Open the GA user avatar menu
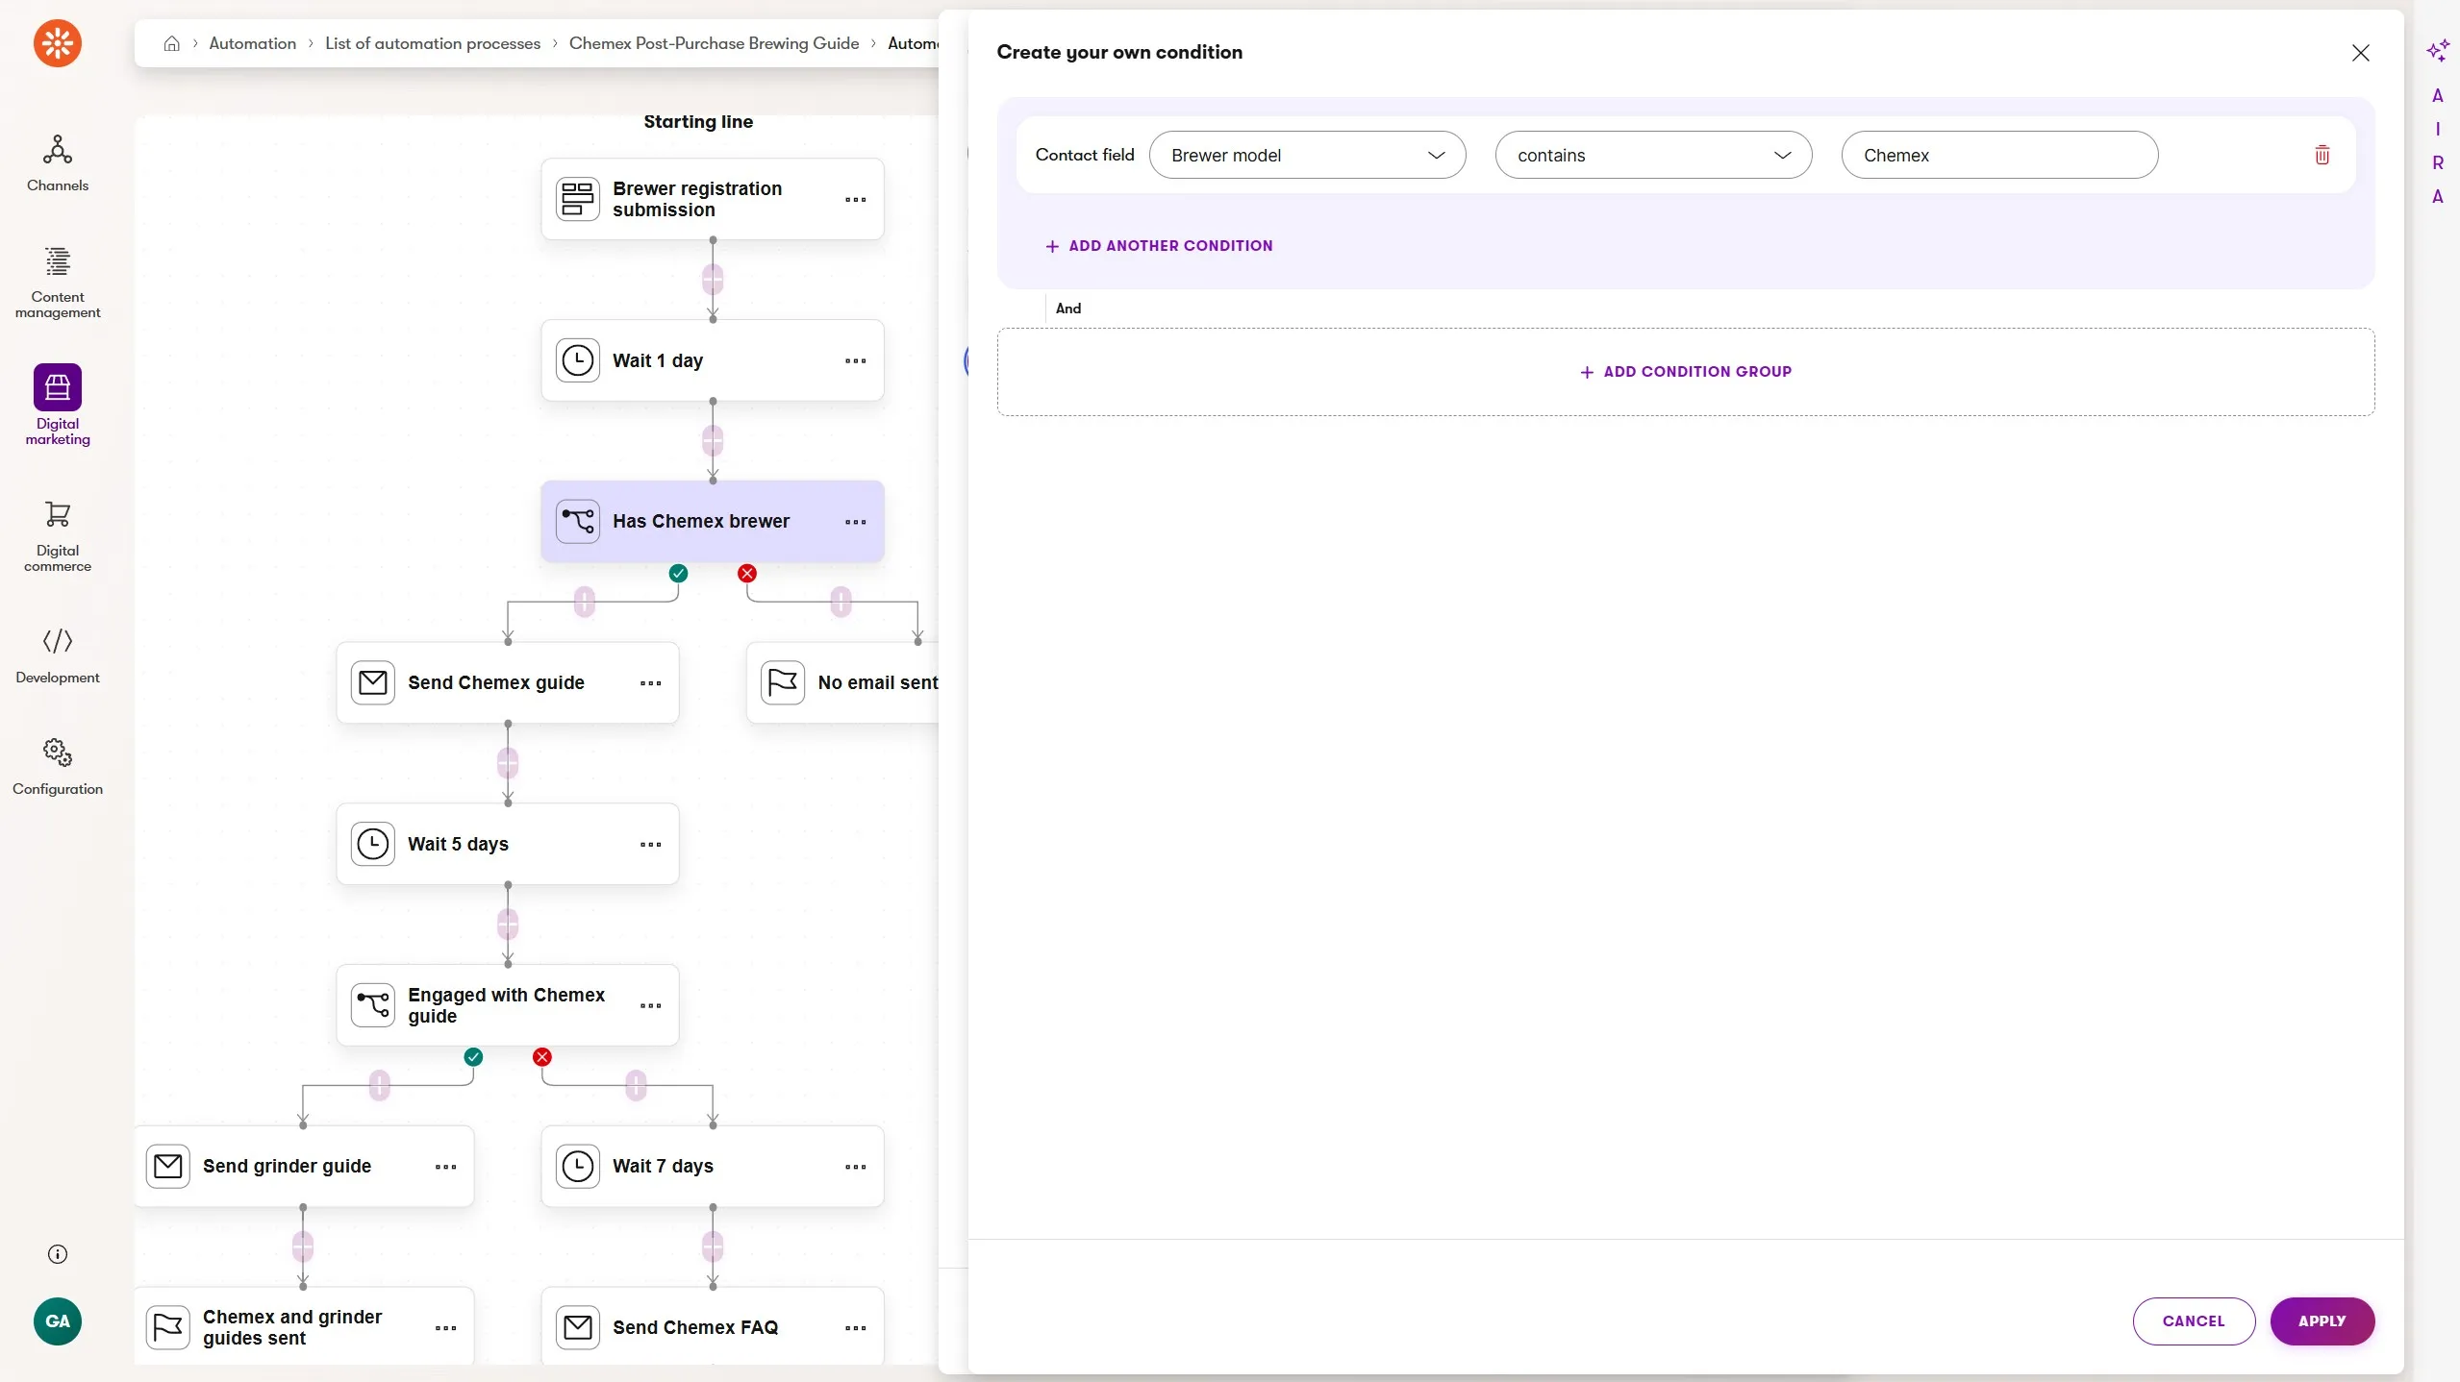2460x1382 pixels. coord(58,1320)
